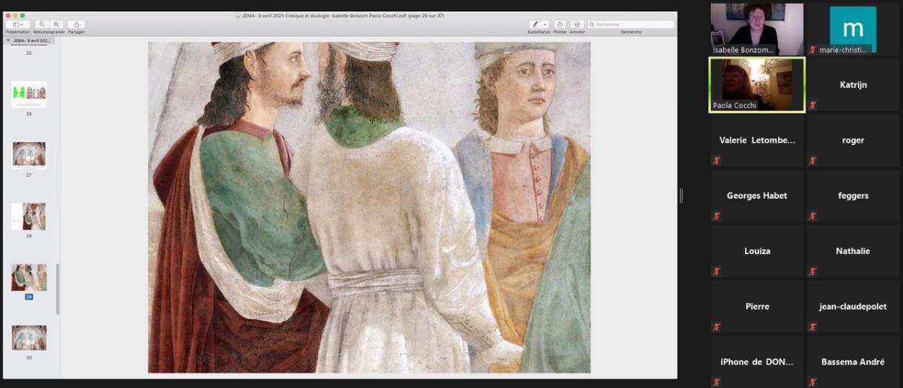Click the jean-claudepolet participant tile
This screenshot has height=388, width=903.
853,307
